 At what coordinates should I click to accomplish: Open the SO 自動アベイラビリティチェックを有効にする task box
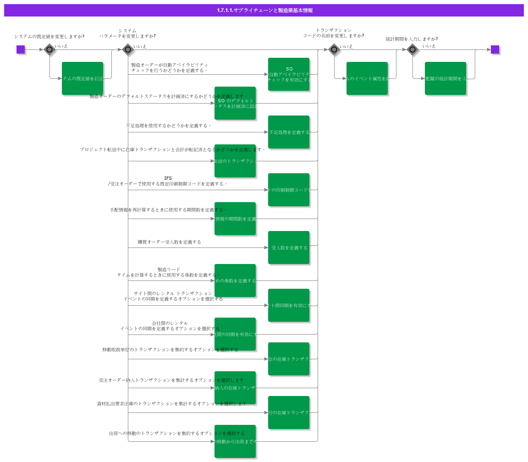pyautogui.click(x=289, y=74)
